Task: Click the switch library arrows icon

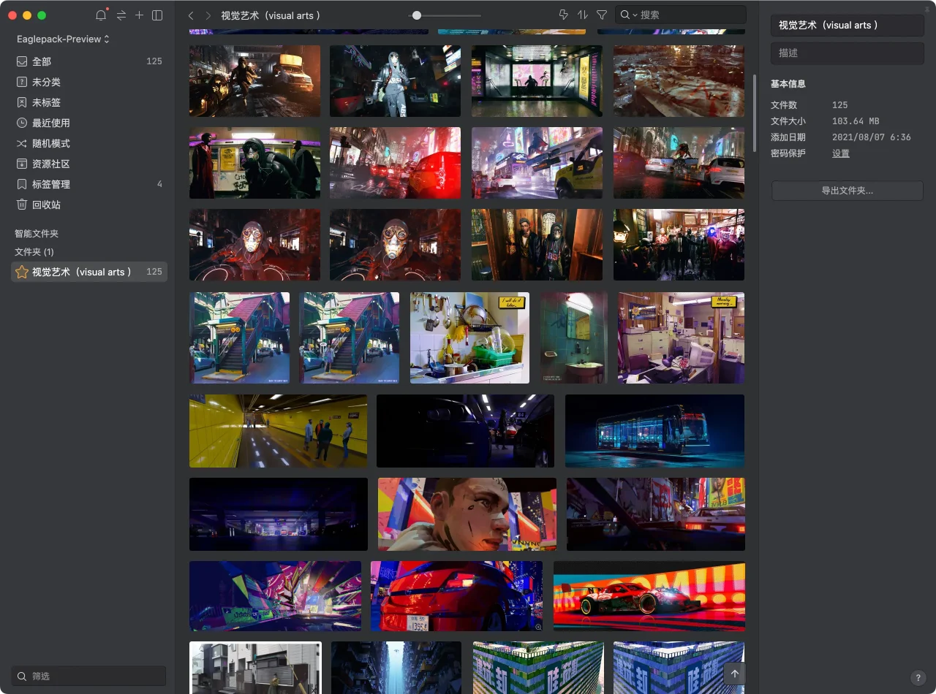Action: point(121,15)
